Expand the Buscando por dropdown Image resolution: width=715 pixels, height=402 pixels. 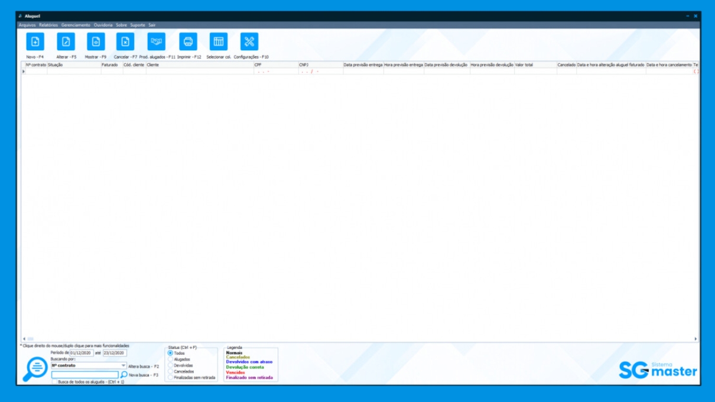click(123, 366)
